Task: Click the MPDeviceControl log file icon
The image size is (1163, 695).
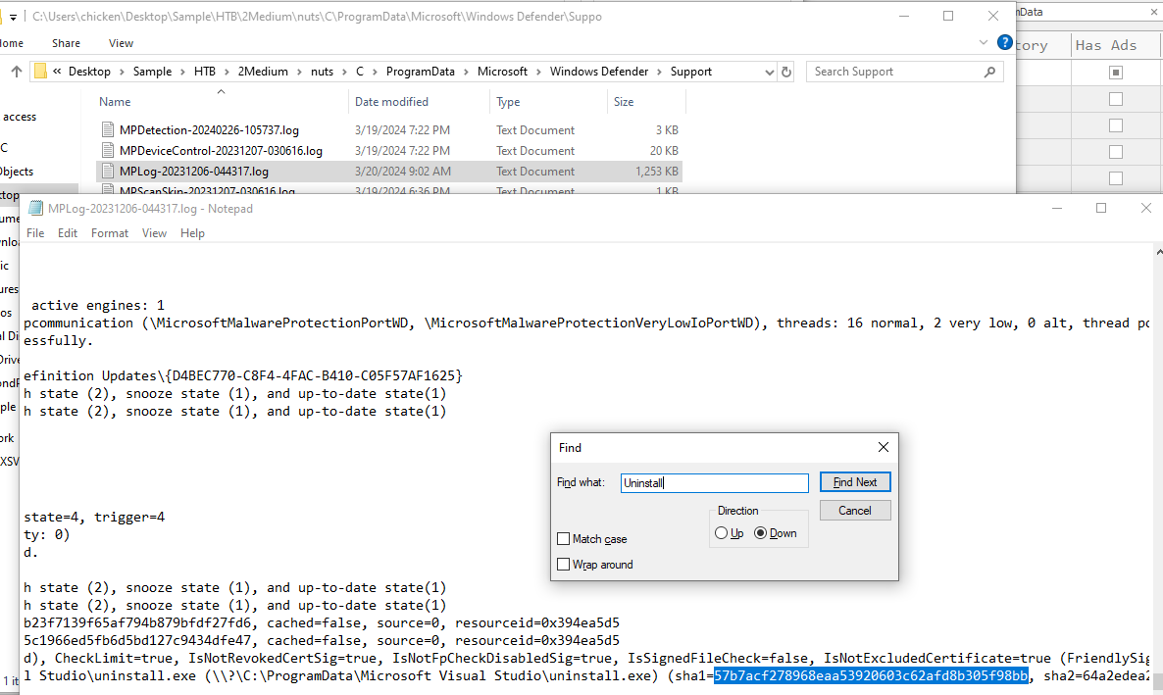Action: (x=108, y=151)
